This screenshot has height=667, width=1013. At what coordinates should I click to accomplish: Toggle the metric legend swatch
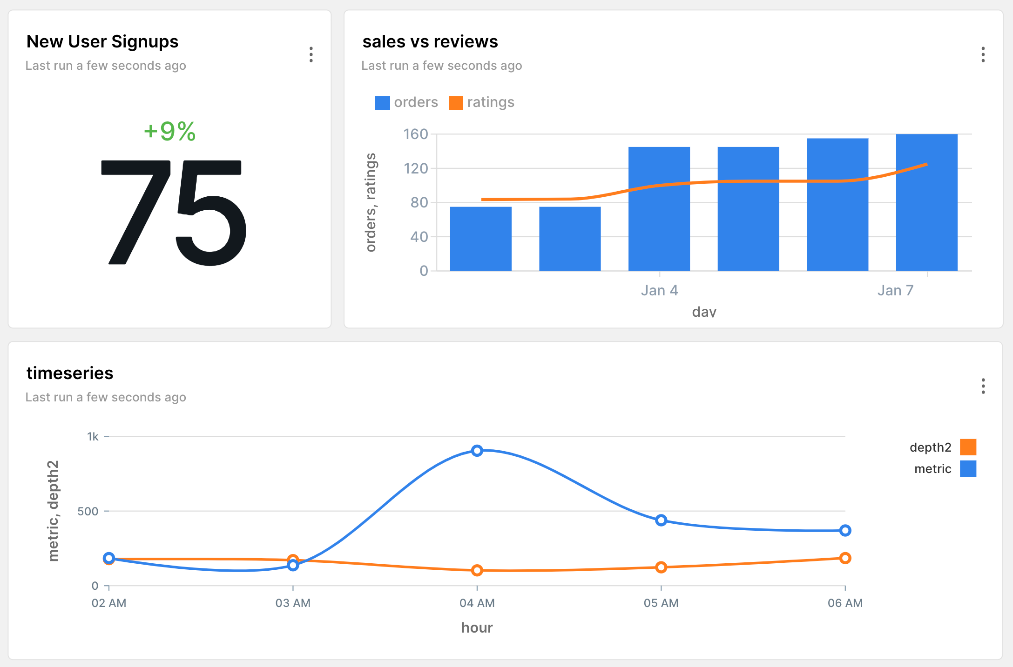click(968, 468)
